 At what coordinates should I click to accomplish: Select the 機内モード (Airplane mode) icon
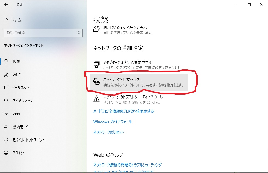point(6,127)
